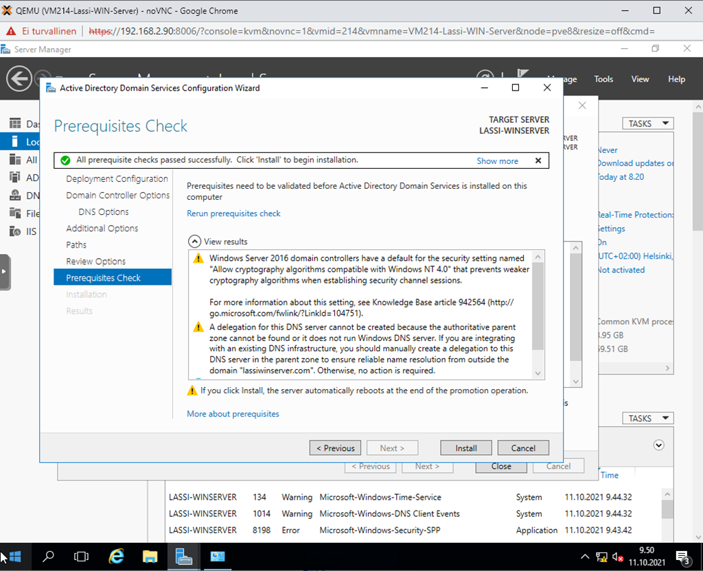The image size is (703, 571).
Task: Go to DNS Options wizard step
Action: click(x=103, y=211)
